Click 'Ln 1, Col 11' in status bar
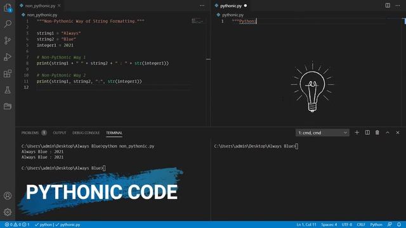This screenshot has width=406, height=228. coord(306,225)
